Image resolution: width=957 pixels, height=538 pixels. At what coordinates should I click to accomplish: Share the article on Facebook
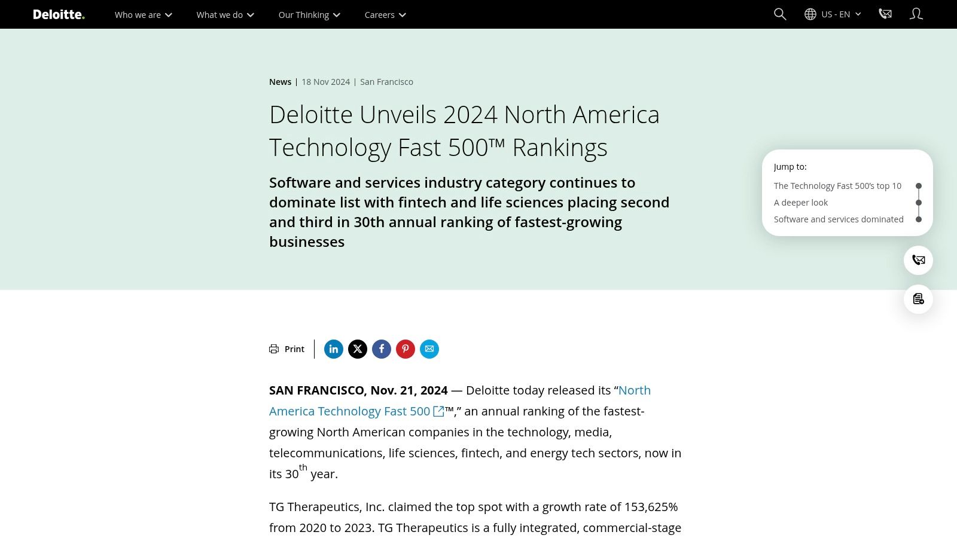(x=381, y=349)
